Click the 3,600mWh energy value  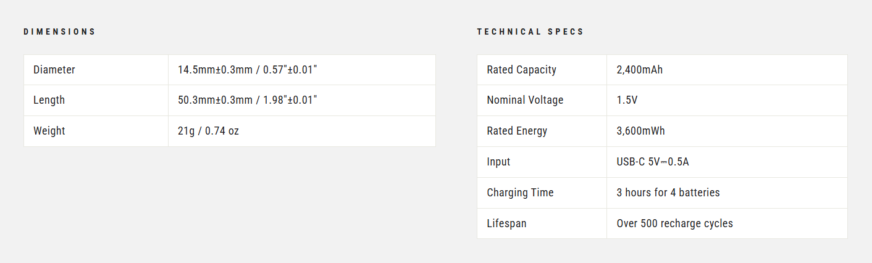pyautogui.click(x=640, y=131)
